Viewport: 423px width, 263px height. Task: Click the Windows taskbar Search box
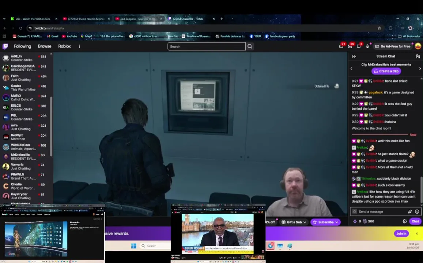[155, 246]
